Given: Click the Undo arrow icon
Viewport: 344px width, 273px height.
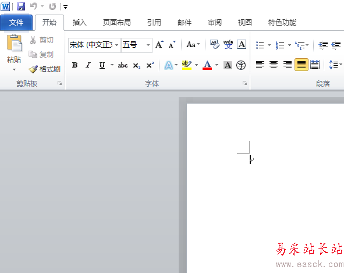Looking at the screenshot, I should click(x=34, y=6).
